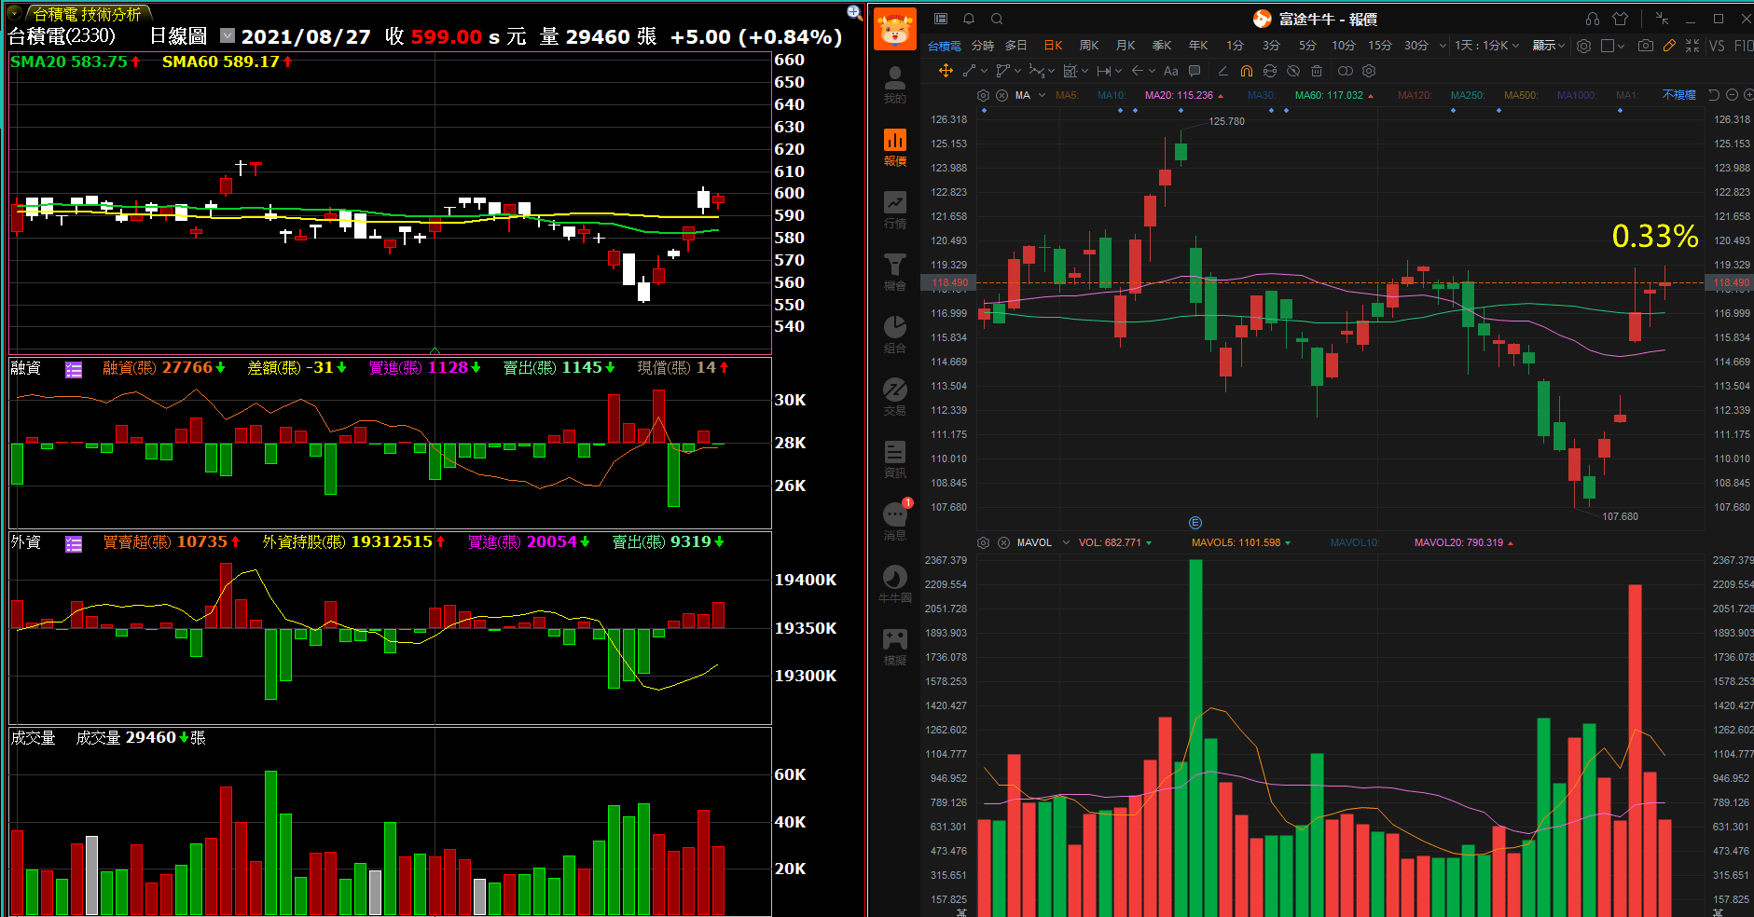Click the search magnifier in Futu title bar
Image resolution: width=1754 pixels, height=917 pixels.
[997, 19]
